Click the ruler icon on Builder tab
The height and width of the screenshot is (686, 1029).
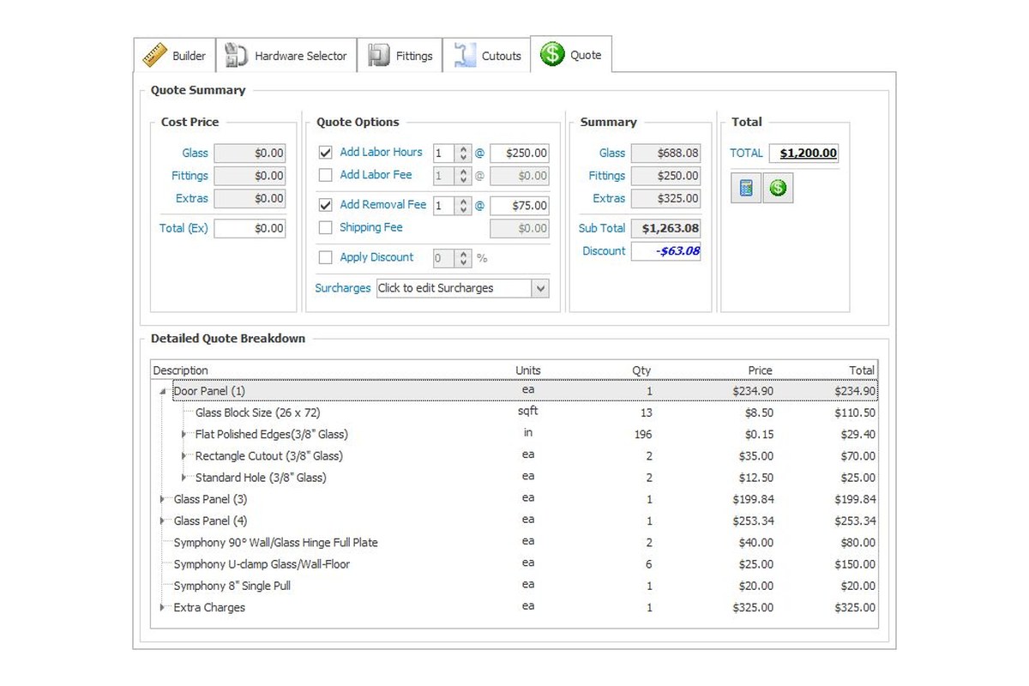pyautogui.click(x=154, y=56)
